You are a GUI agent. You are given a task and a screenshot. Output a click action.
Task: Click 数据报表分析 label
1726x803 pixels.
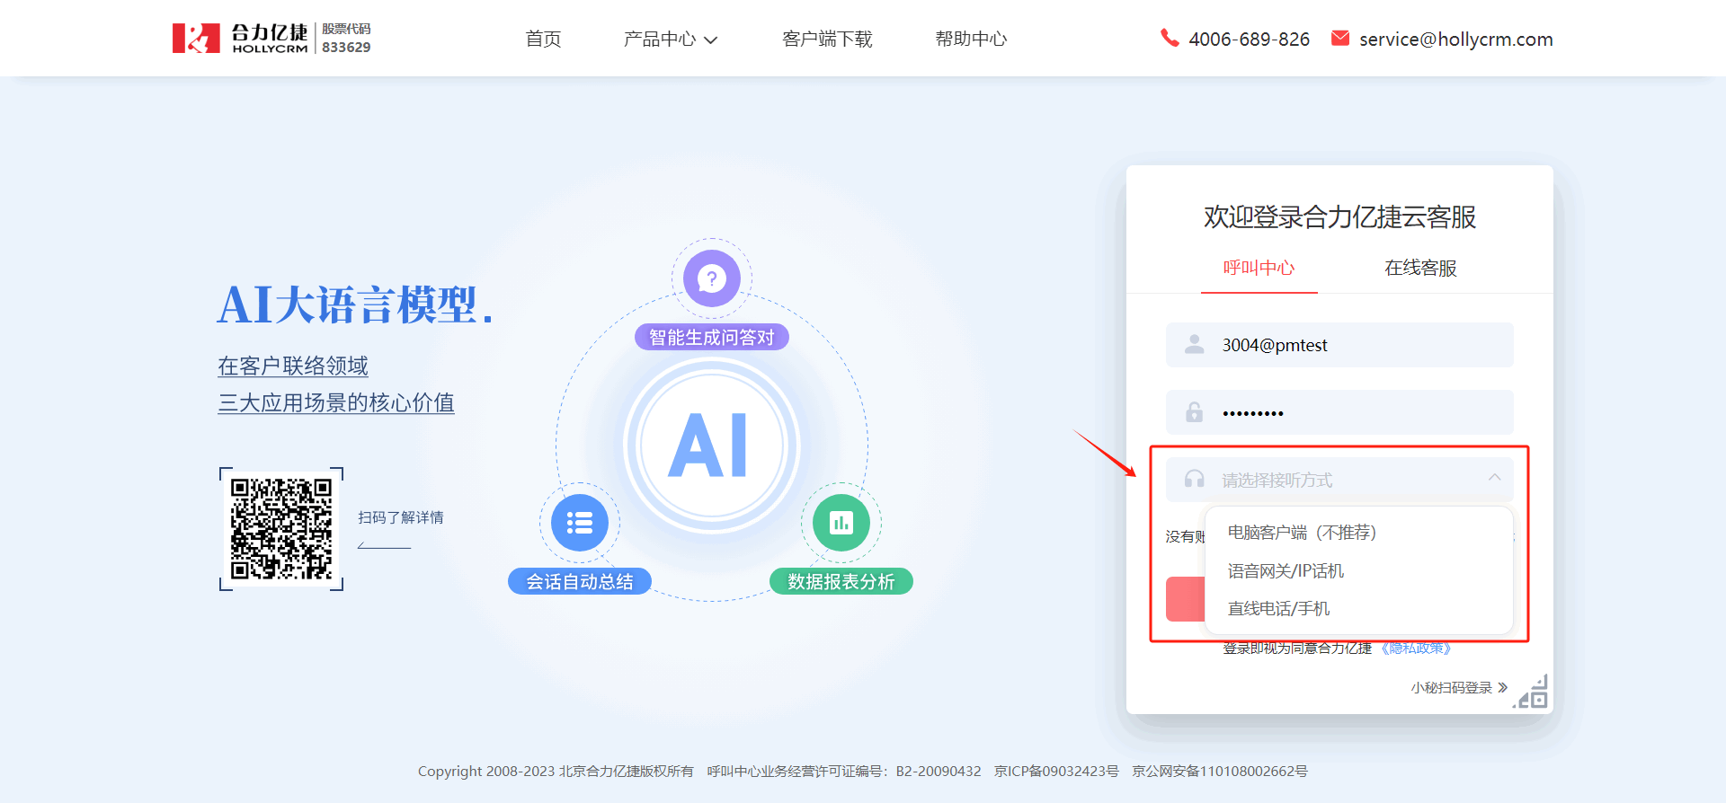click(841, 581)
